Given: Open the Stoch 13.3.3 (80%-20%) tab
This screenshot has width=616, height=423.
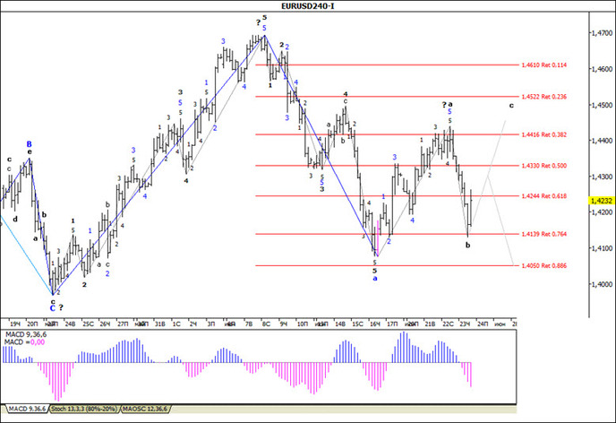Looking at the screenshot, I should [x=84, y=410].
